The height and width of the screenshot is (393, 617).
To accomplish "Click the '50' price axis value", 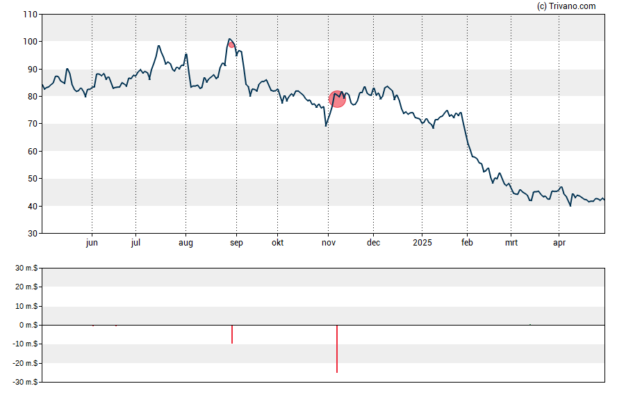I will coord(32,179).
